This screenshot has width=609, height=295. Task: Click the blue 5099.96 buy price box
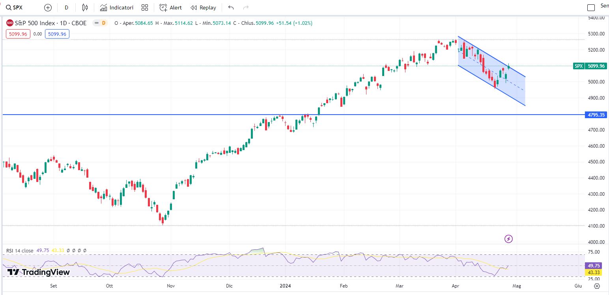point(57,34)
